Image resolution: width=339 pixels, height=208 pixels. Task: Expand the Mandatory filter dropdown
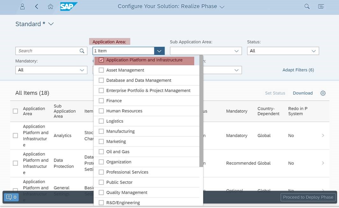(x=51, y=70)
